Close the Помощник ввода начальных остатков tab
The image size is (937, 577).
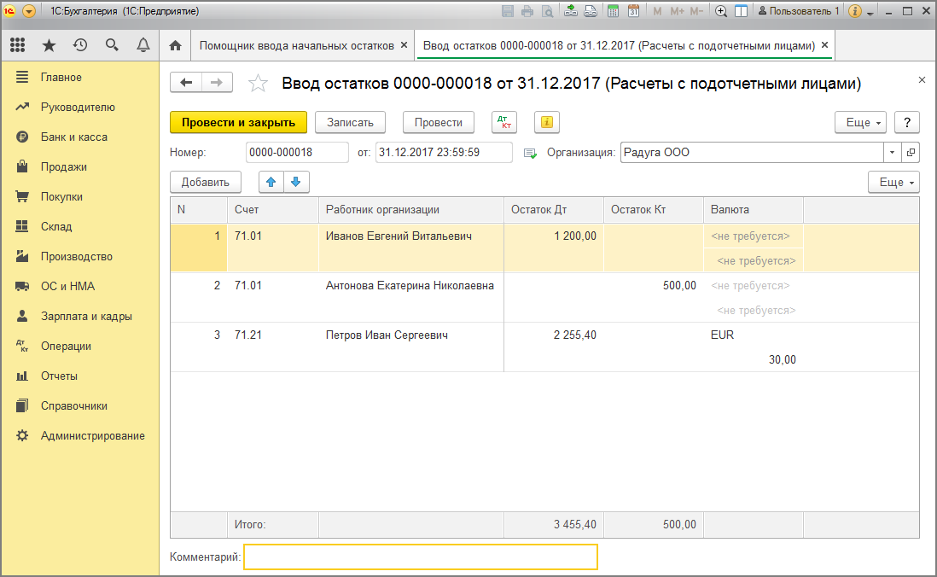click(x=404, y=45)
